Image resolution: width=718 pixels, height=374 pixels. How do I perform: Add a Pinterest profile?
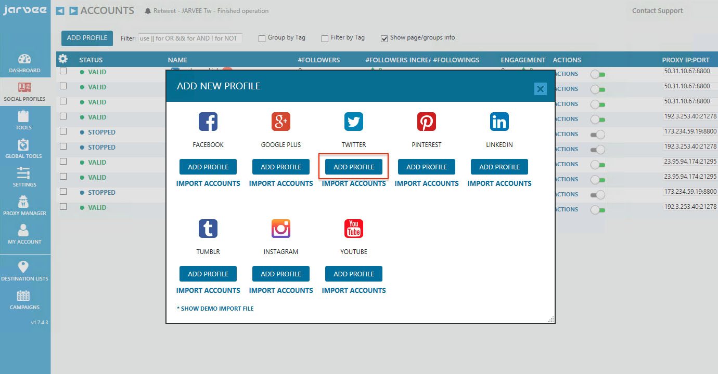427,167
